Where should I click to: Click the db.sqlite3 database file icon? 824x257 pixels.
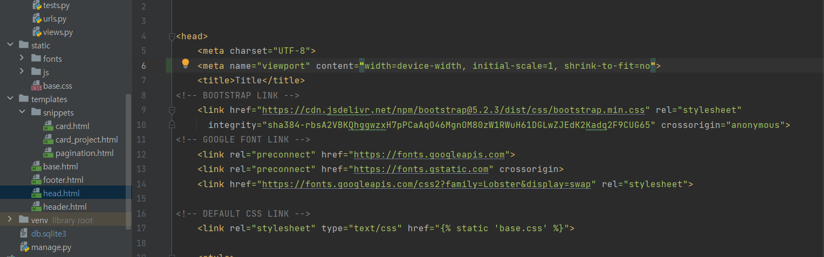tap(24, 234)
